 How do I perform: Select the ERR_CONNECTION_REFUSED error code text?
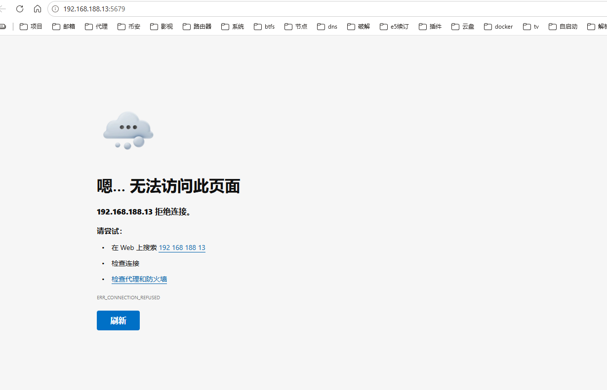128,298
